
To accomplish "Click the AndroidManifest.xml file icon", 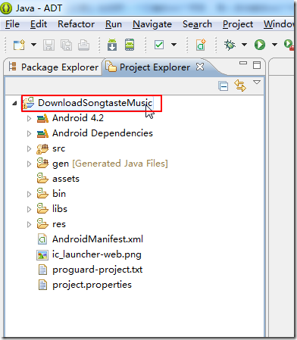I will tap(42, 239).
